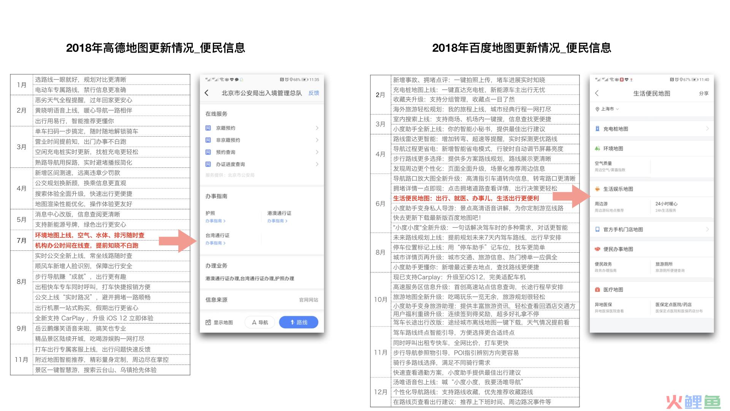Select 单车扫码一步搞定 row

(x=111, y=131)
